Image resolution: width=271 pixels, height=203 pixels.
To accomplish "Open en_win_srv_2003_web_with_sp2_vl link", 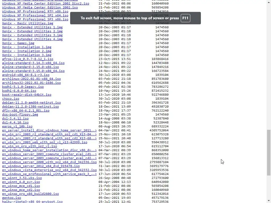I will [44, 142].
